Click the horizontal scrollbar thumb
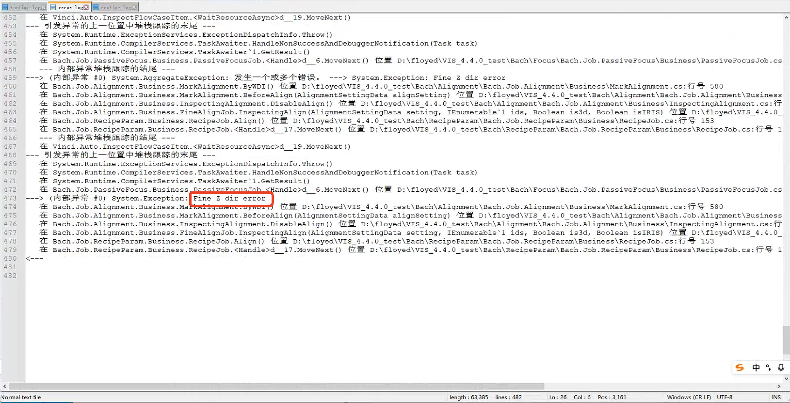The height and width of the screenshot is (403, 790). [276, 386]
